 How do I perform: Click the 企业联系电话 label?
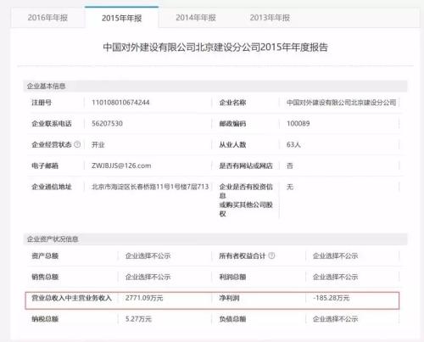(52, 123)
